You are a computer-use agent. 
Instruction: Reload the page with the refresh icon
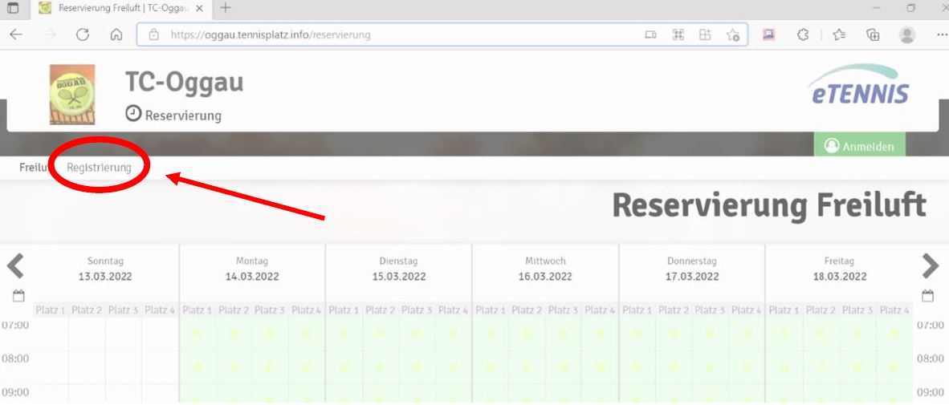click(x=82, y=35)
